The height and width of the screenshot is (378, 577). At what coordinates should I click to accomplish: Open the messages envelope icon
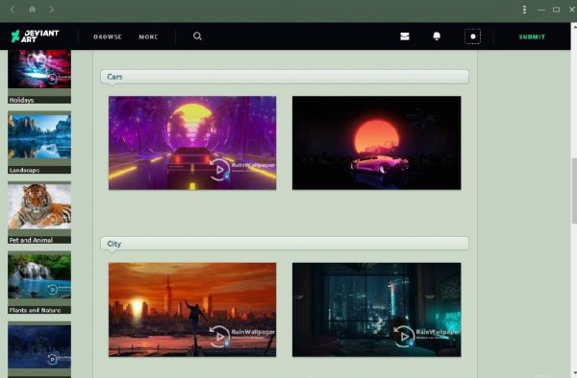405,36
